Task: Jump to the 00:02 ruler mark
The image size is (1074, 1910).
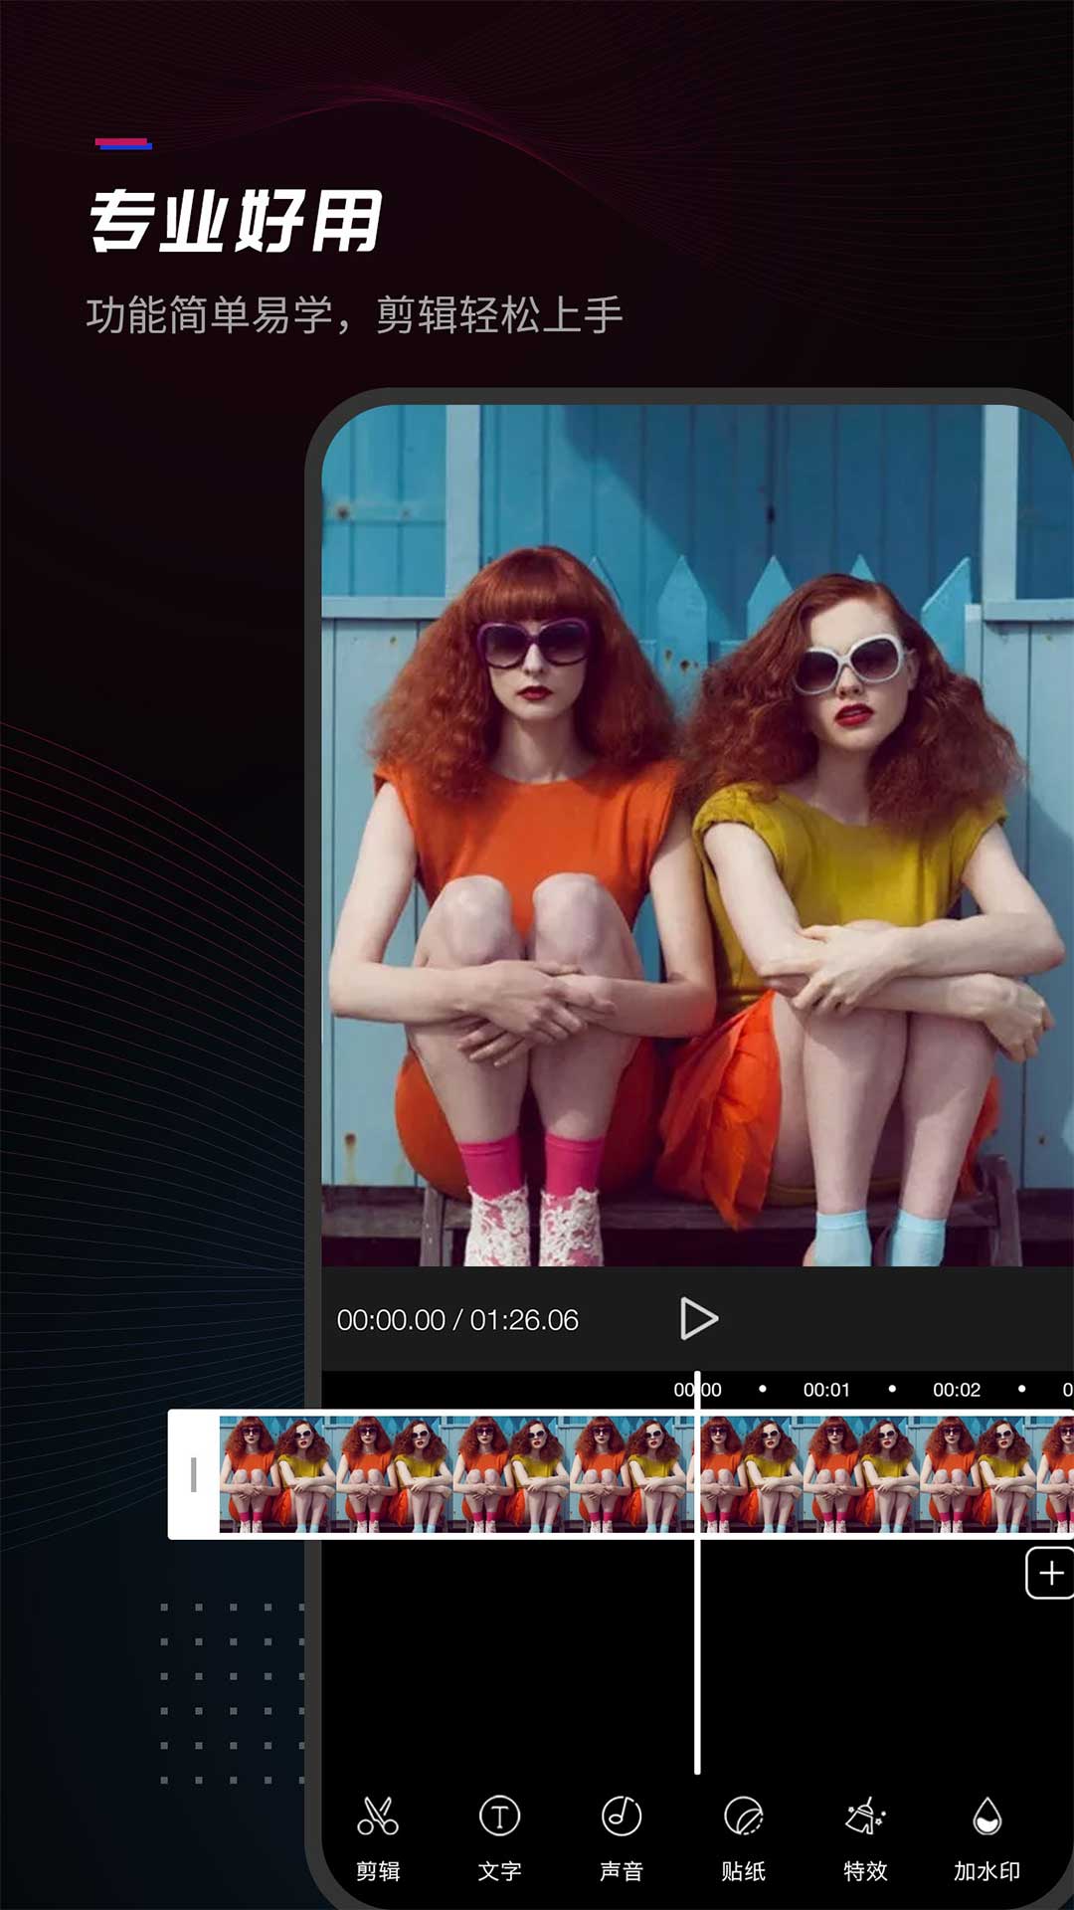Action: pos(956,1390)
